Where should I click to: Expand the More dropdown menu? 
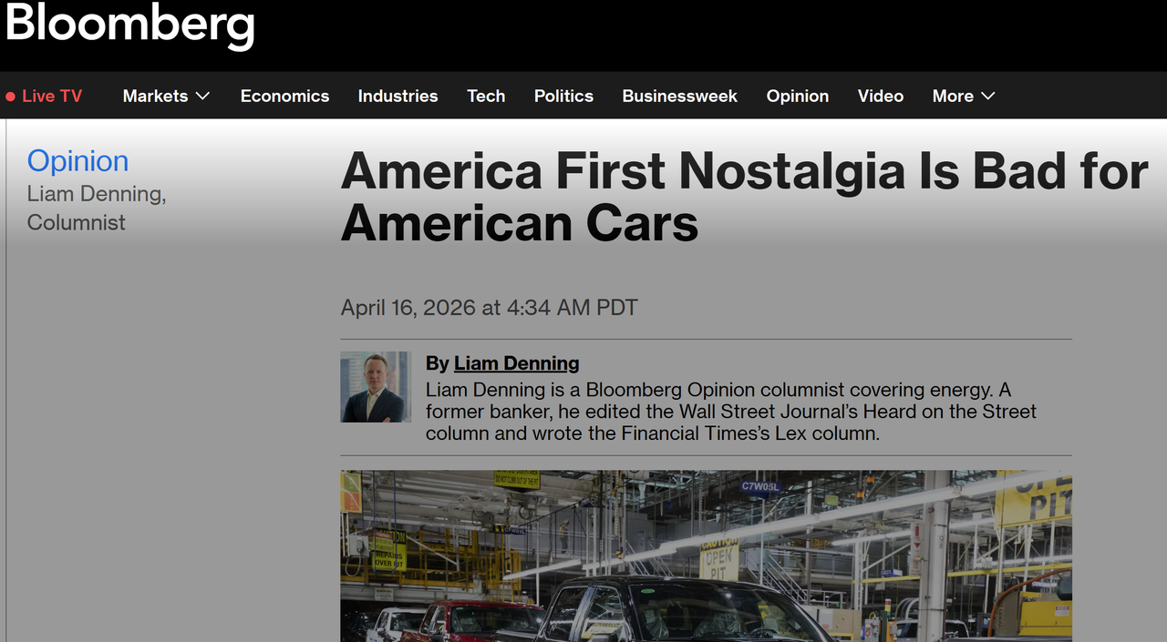coord(963,96)
